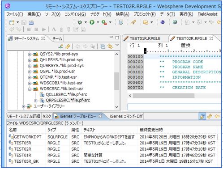Click the refresh icon in Table View toolbar

pyautogui.click(x=210, y=116)
